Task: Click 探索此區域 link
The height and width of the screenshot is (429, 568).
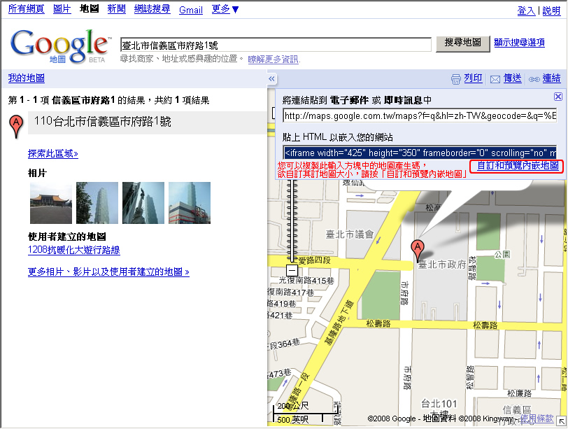Action: [53, 153]
